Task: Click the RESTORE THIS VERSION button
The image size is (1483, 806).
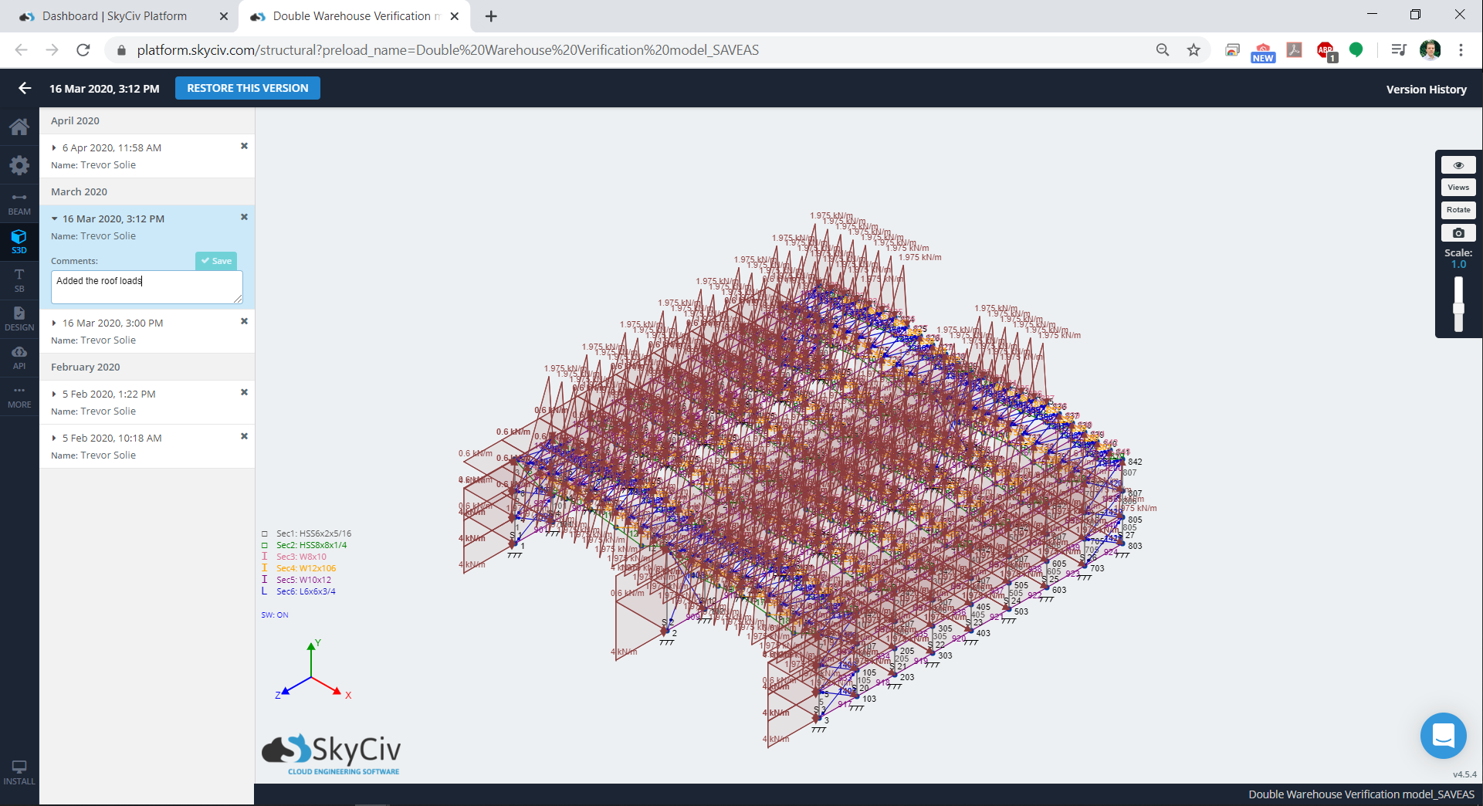Action: tap(247, 88)
